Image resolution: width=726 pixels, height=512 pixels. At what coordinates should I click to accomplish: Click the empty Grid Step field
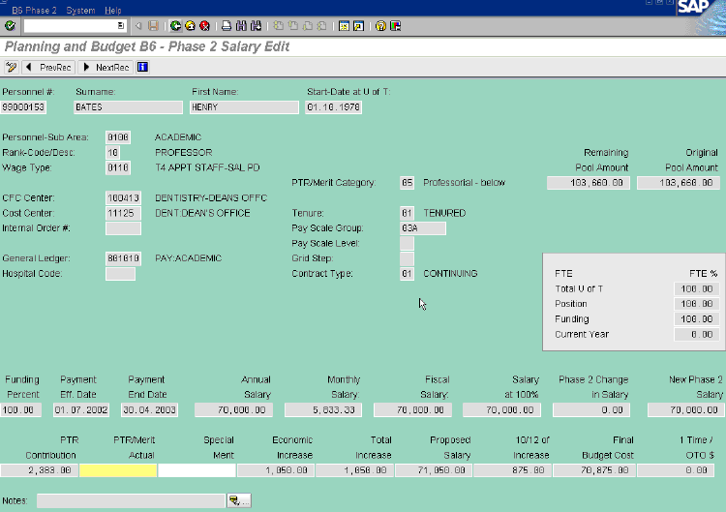coord(407,258)
